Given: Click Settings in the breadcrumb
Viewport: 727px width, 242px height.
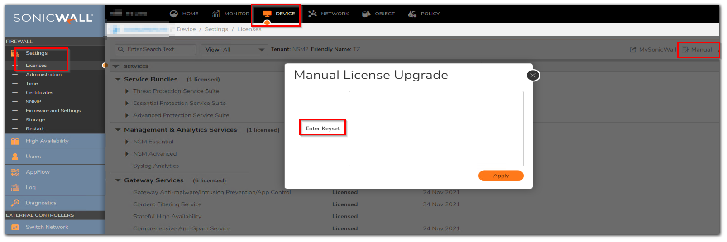Looking at the screenshot, I should (x=216, y=29).
